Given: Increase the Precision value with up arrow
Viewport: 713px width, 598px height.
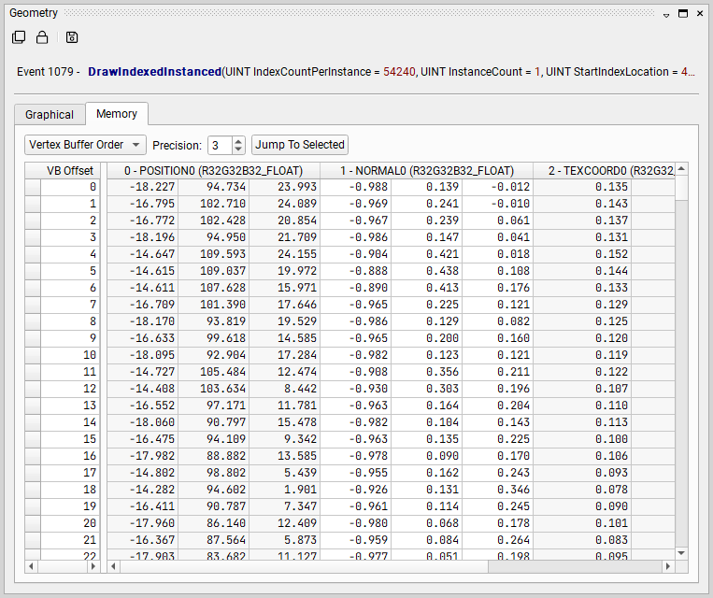Looking at the screenshot, I should coord(238,141).
